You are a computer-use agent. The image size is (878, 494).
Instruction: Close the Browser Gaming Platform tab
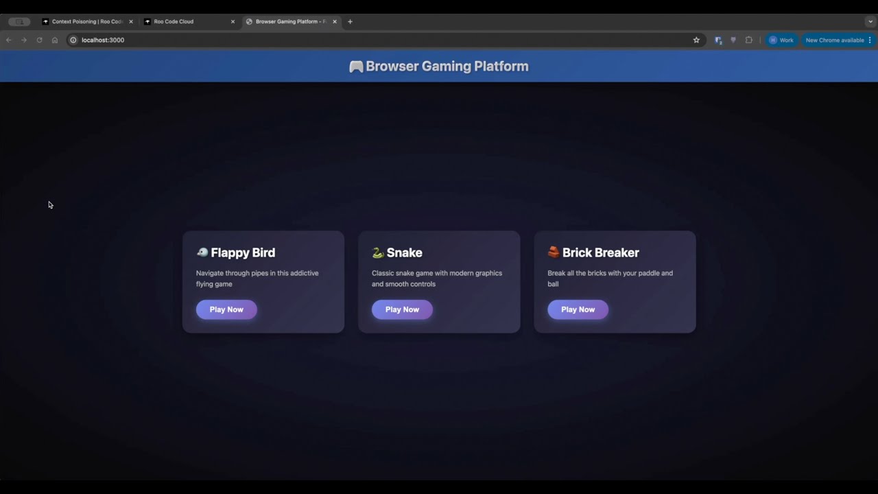pyautogui.click(x=335, y=21)
